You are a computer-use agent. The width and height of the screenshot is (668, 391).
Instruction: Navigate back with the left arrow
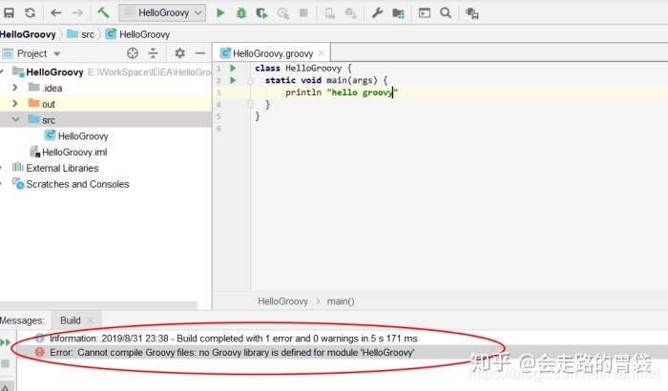tap(55, 12)
